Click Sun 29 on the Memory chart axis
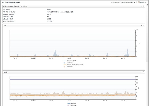The width and height of the screenshot is (149, 106). pyautogui.click(x=105, y=101)
